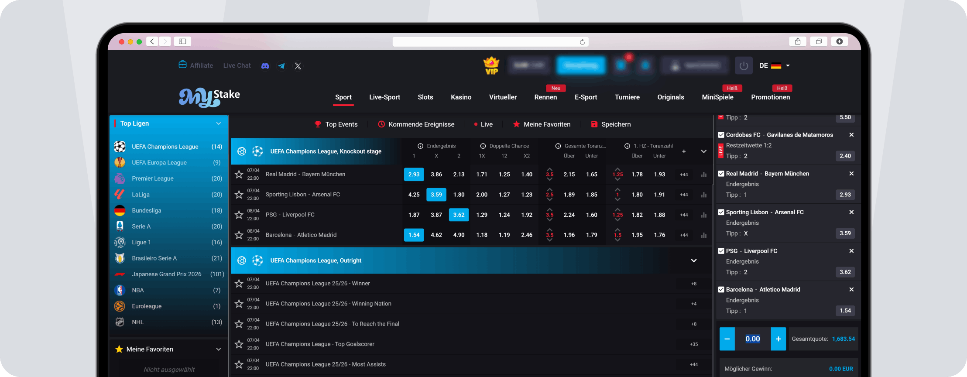Uncheck Barcelona - Atletico Madrid betslip checkbox
The image size is (967, 377).
coord(721,290)
